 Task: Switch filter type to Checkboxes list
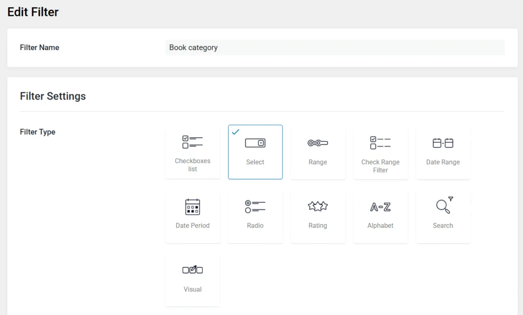pos(193,152)
